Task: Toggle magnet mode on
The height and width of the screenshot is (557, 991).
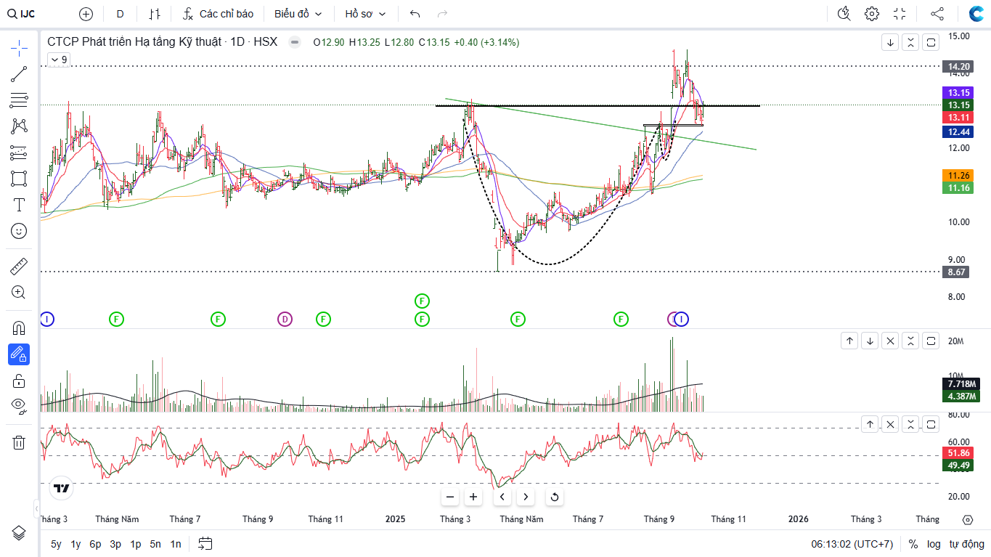Action: pyautogui.click(x=19, y=328)
